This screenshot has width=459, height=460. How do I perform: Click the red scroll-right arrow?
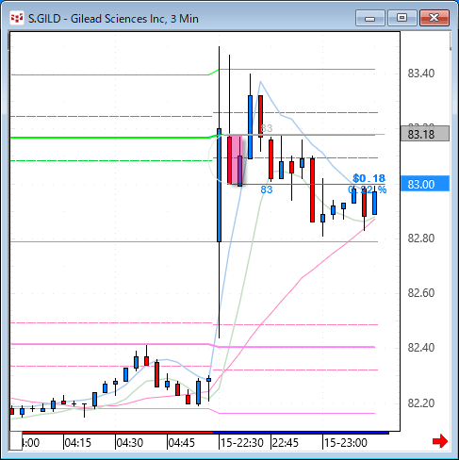coord(440,441)
